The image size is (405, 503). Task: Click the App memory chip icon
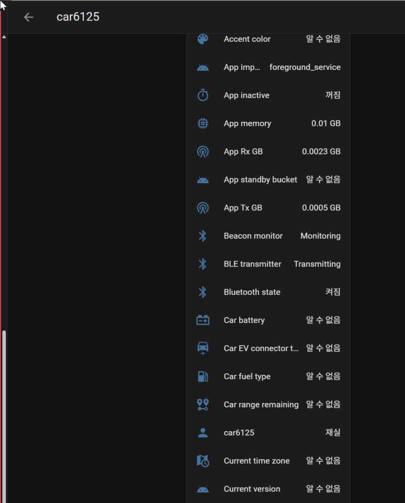pos(203,123)
